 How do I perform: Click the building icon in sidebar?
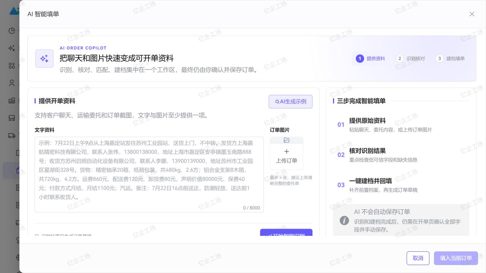[12, 100]
